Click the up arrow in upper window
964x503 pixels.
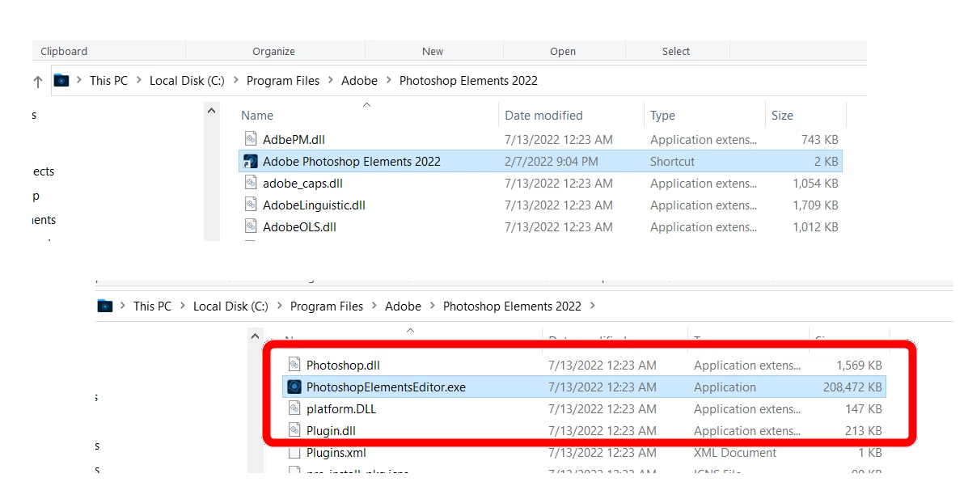pos(38,81)
